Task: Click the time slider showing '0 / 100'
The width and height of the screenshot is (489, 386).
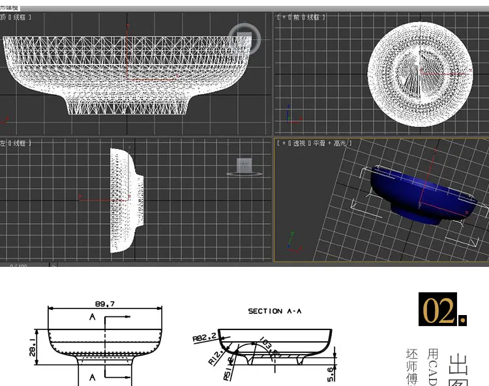Action: point(24,265)
